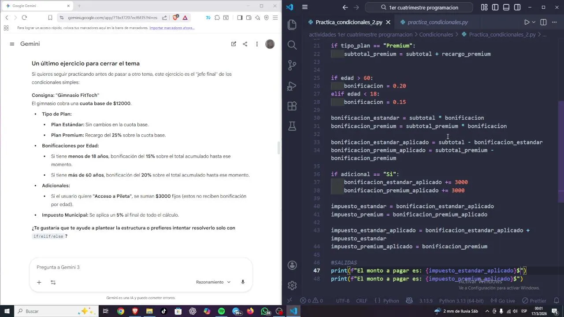Share the Gemini conversation
Image resolution: width=564 pixels, height=317 pixels.
pyautogui.click(x=245, y=44)
